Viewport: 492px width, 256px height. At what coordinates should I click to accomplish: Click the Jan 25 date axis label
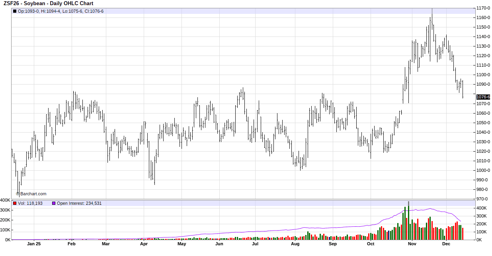[x=34, y=244]
